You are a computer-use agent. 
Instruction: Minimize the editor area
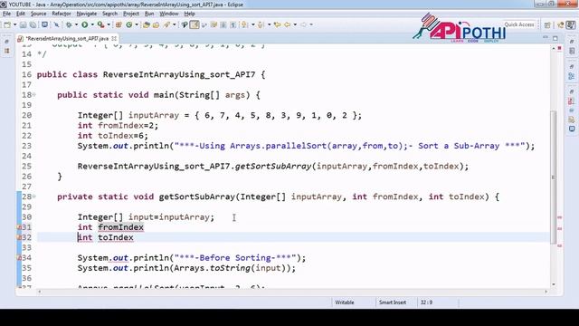coord(546,38)
